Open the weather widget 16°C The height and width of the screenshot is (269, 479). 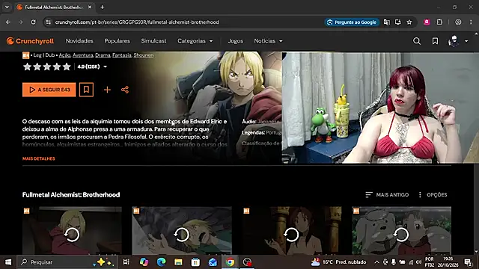338,262
